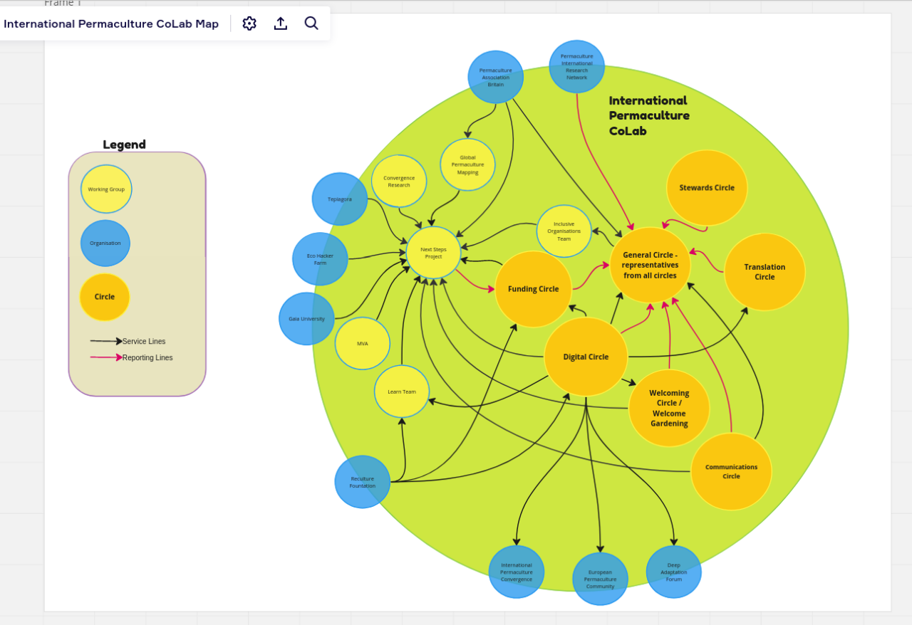Click the share/export upload icon

281,23
